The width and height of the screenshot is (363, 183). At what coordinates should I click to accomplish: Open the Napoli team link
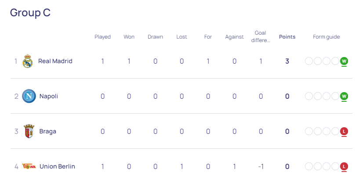(49, 96)
